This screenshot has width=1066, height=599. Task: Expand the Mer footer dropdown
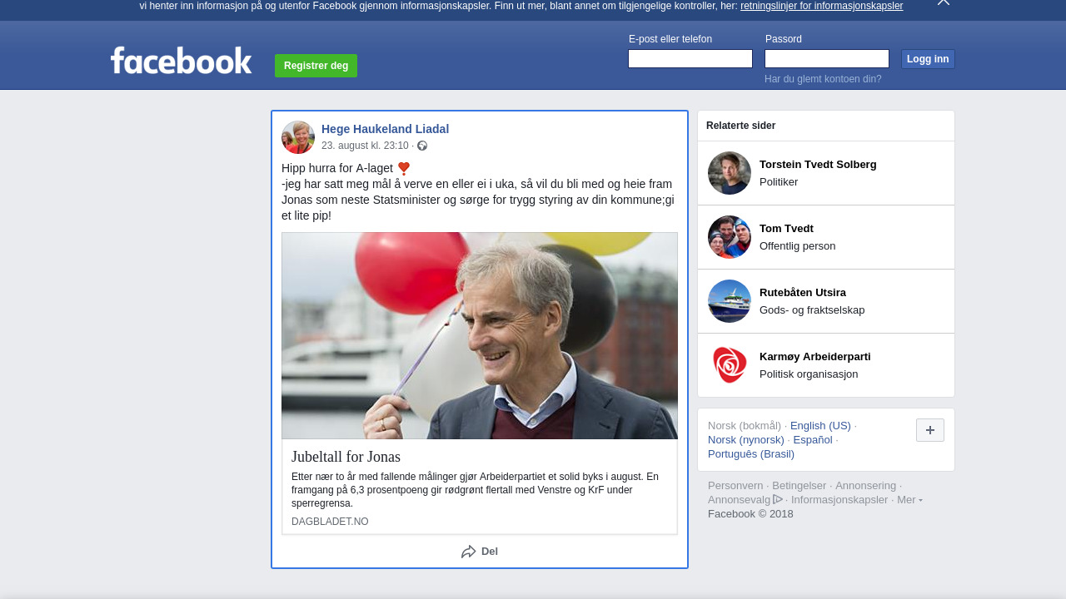pos(909,500)
